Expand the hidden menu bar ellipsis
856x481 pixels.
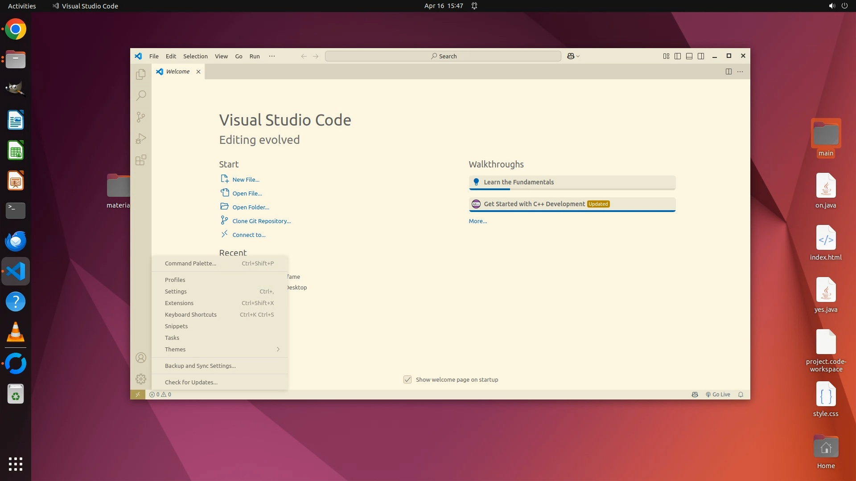pyautogui.click(x=272, y=56)
